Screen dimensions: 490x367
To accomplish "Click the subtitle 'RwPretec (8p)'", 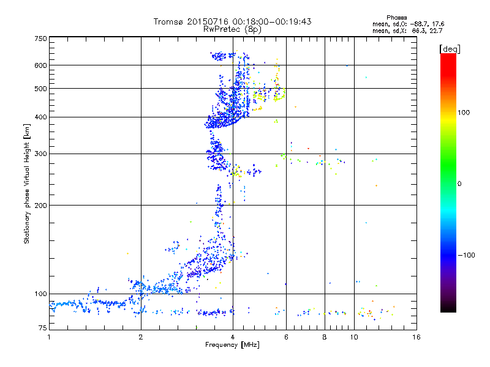I will pyautogui.click(x=232, y=29).
